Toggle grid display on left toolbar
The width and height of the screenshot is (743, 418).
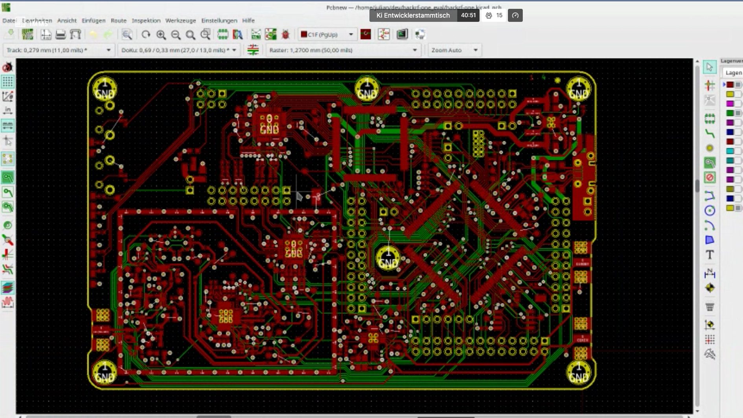point(7,81)
